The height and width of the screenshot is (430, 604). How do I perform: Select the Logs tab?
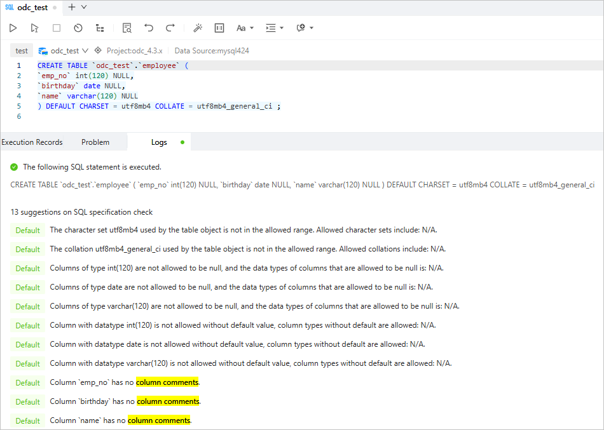coord(159,142)
